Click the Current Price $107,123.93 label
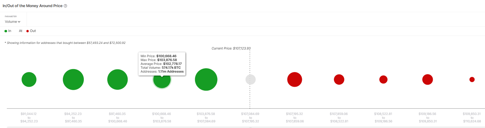 tap(231, 48)
